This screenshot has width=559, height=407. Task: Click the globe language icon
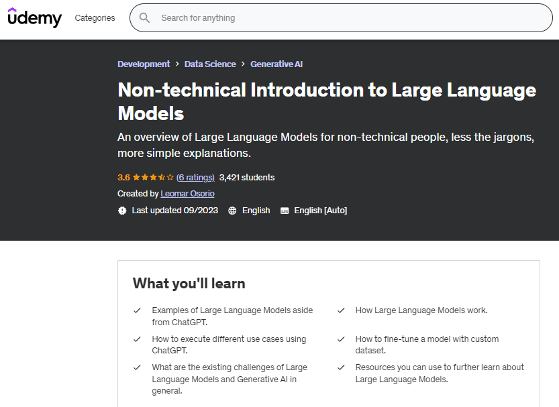232,211
